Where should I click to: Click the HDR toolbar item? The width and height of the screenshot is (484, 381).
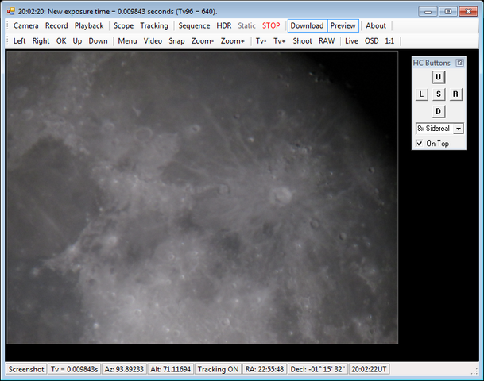(x=224, y=25)
